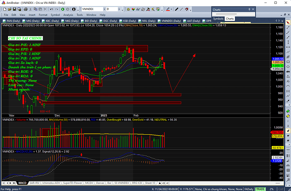Select the arrow pointer tool in right toolbar
Image resolution: width=291 pixels, height=191 pixels.
coord(288,22)
